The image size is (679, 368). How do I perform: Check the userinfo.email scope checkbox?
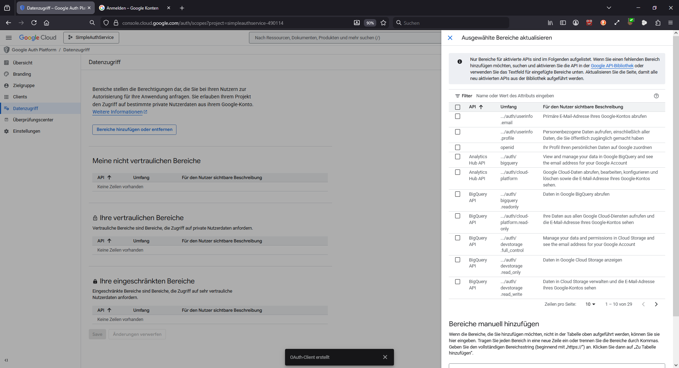point(458,116)
